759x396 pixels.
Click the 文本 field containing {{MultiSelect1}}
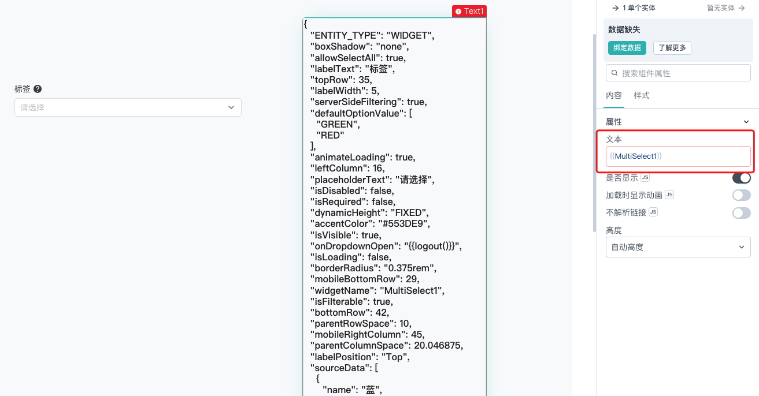pyautogui.click(x=678, y=156)
